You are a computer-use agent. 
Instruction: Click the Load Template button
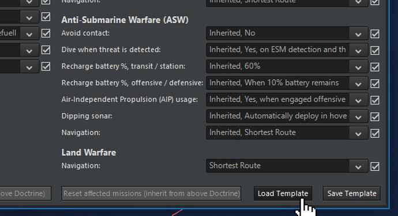click(283, 193)
